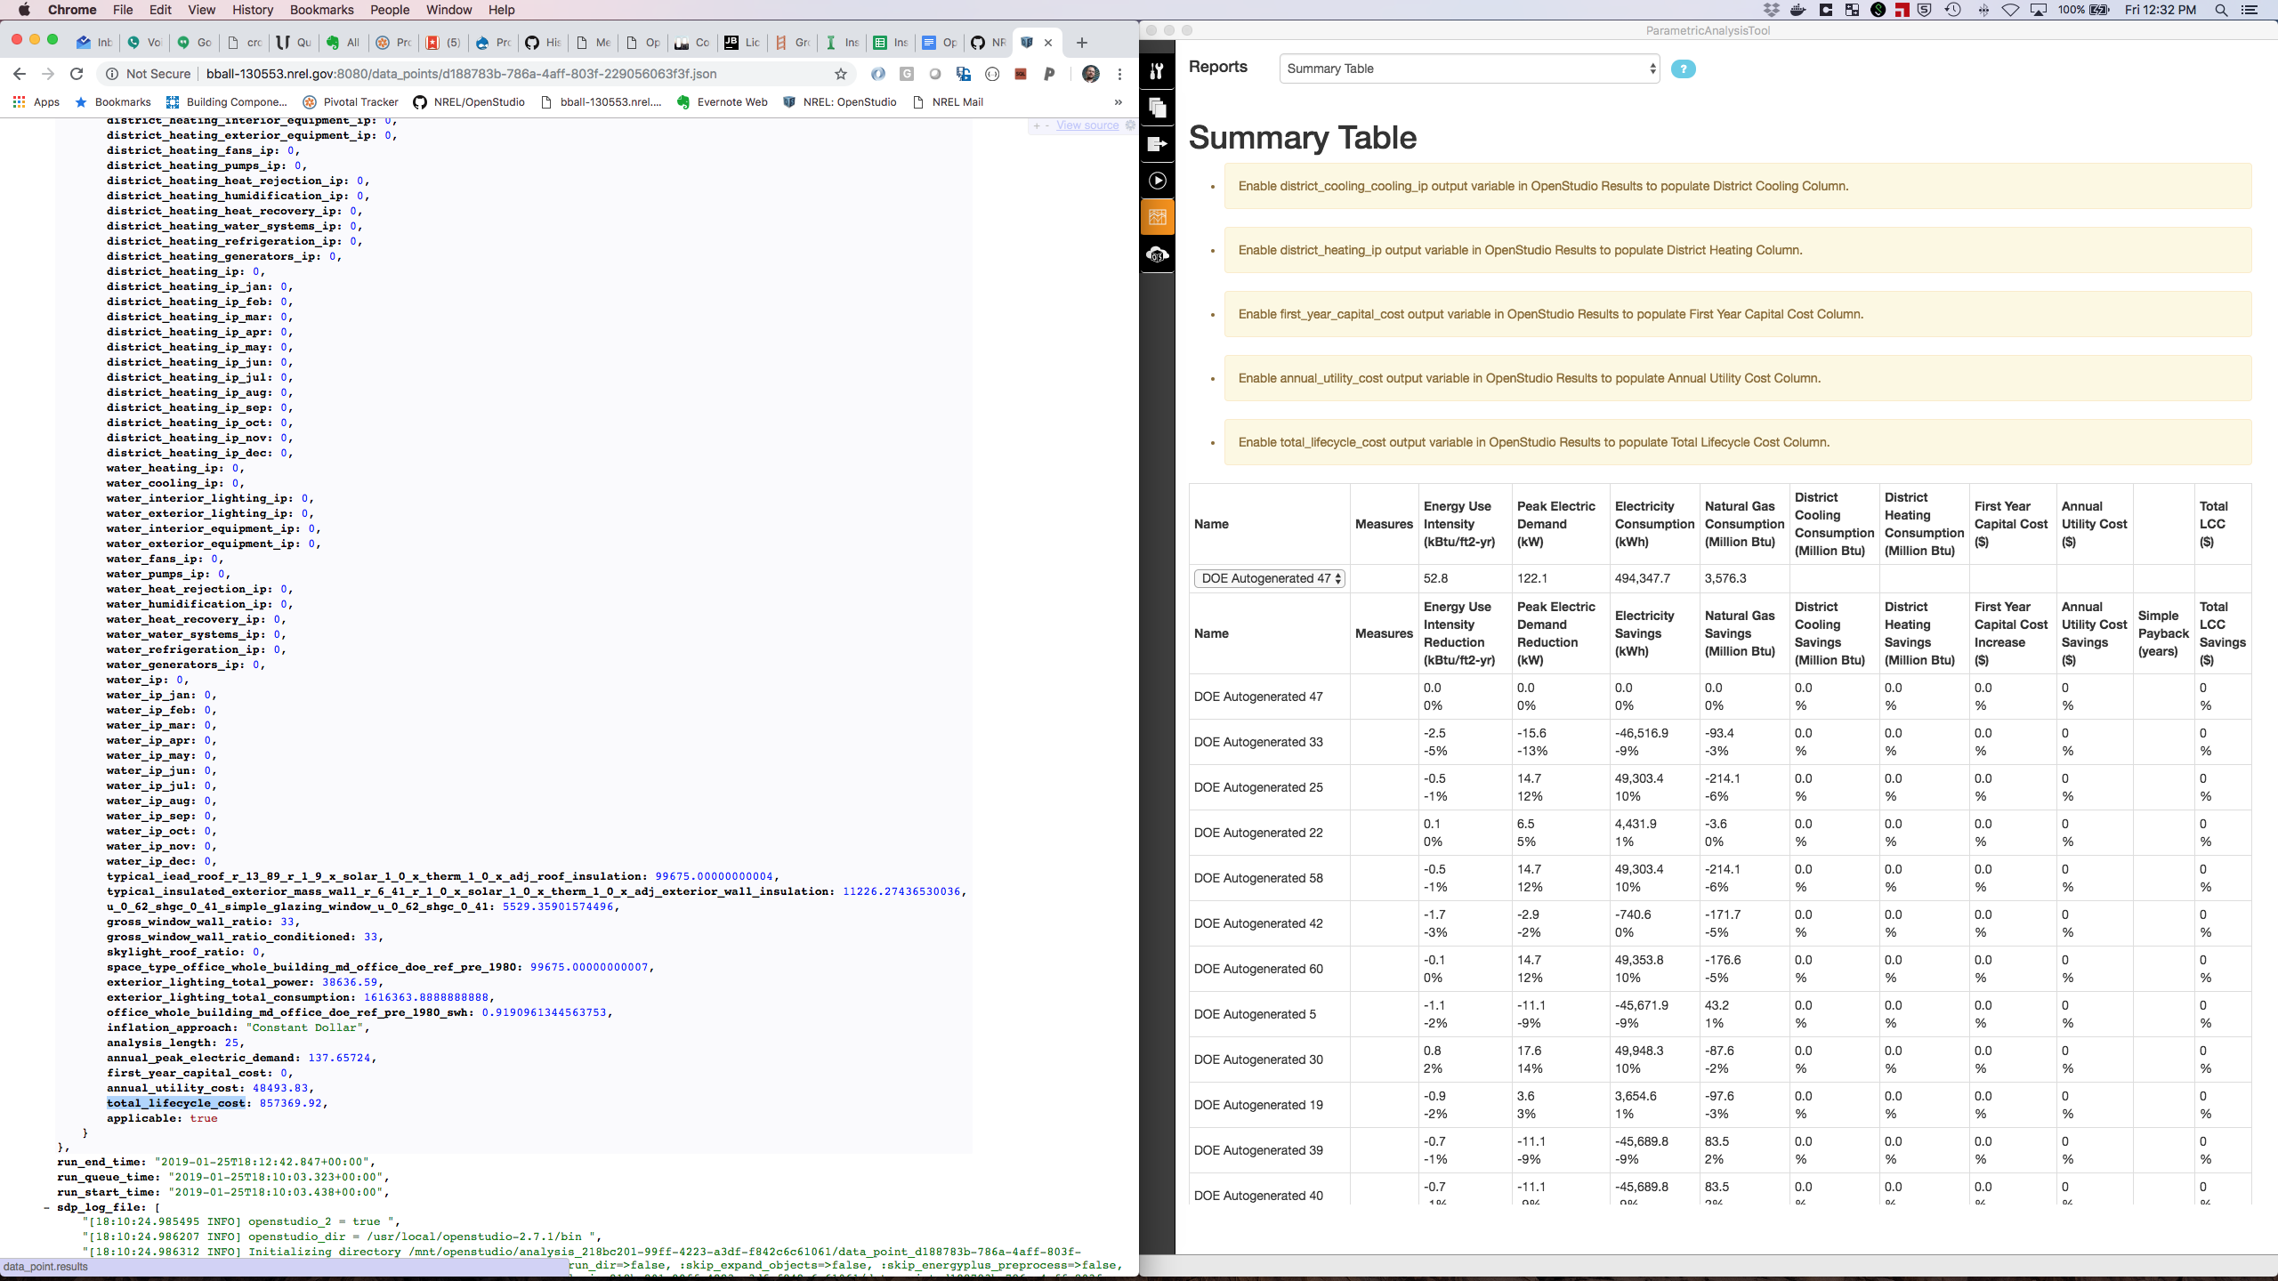The width and height of the screenshot is (2278, 1281).
Task: Click the blue question mark help icon
Action: [x=1682, y=68]
